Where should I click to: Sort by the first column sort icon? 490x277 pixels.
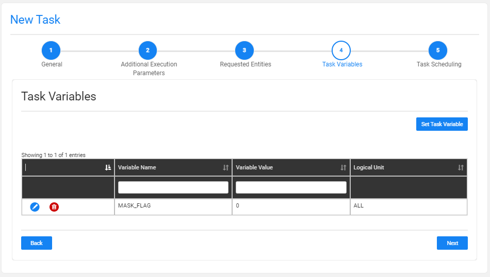click(x=108, y=167)
